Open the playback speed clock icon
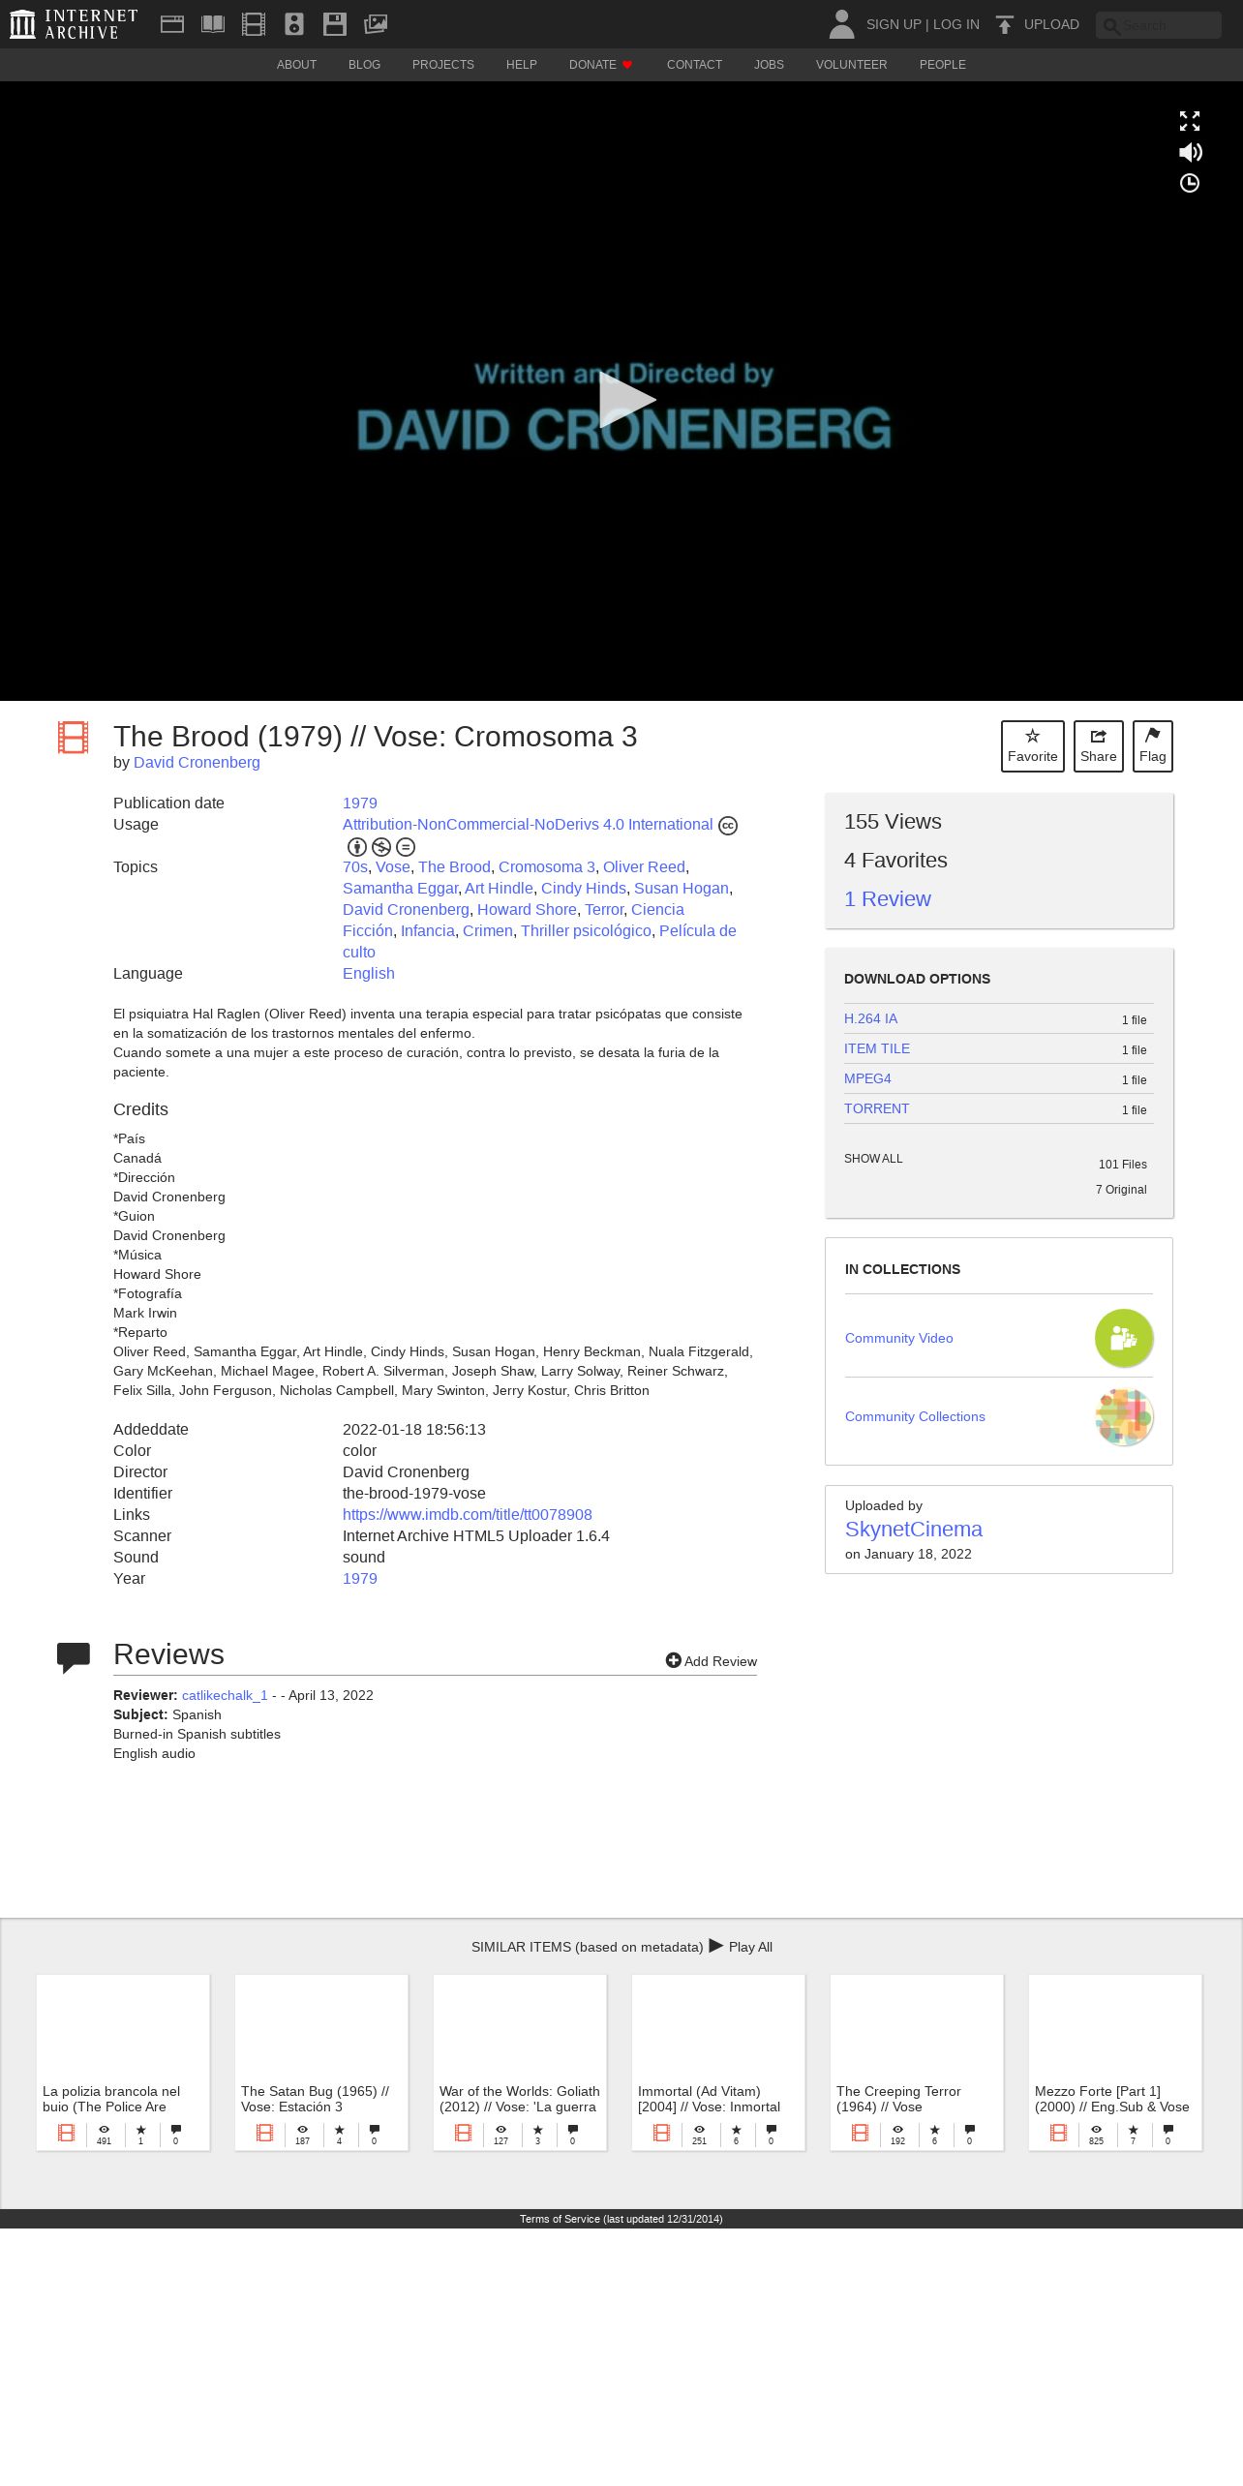Viewport: 1243px width, 2486px height. pyautogui.click(x=1190, y=183)
